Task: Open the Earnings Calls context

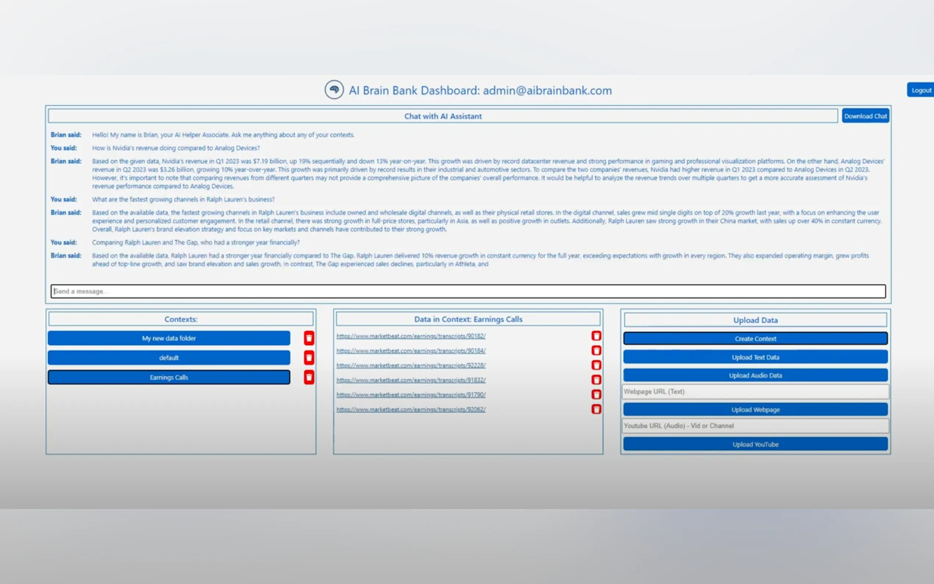Action: pyautogui.click(x=169, y=377)
